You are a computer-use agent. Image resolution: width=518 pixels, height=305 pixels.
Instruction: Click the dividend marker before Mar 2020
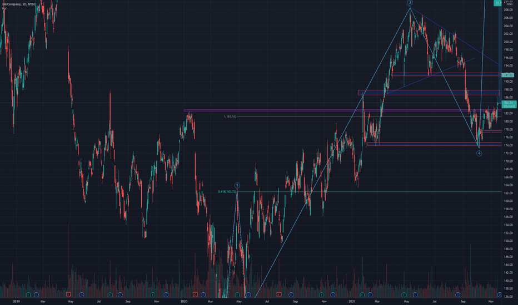click(x=203, y=294)
